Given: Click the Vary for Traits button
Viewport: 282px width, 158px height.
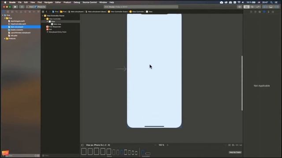Looking at the screenshot, I should [235, 152].
